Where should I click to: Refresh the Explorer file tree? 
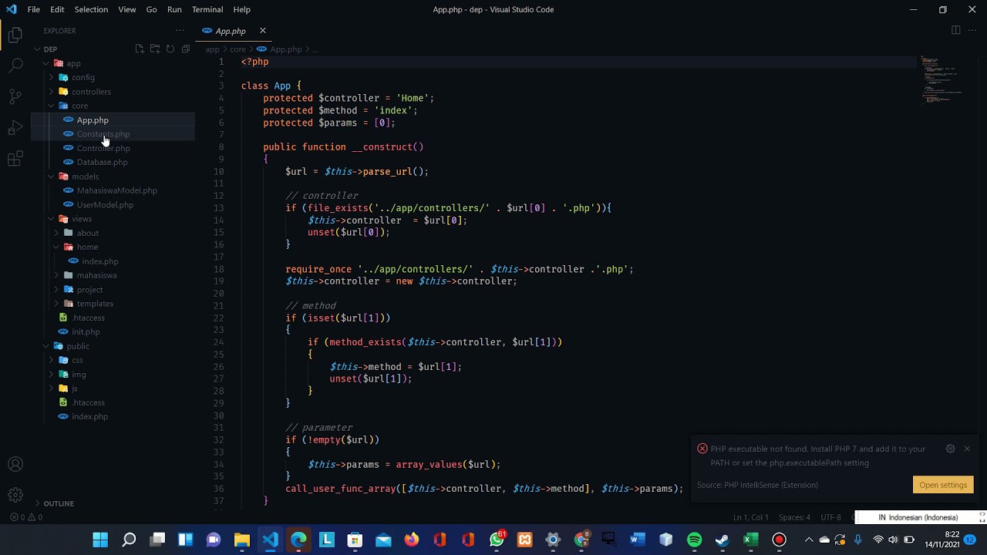pyautogui.click(x=170, y=49)
